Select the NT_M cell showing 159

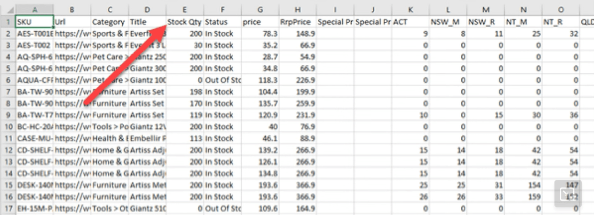(523, 197)
